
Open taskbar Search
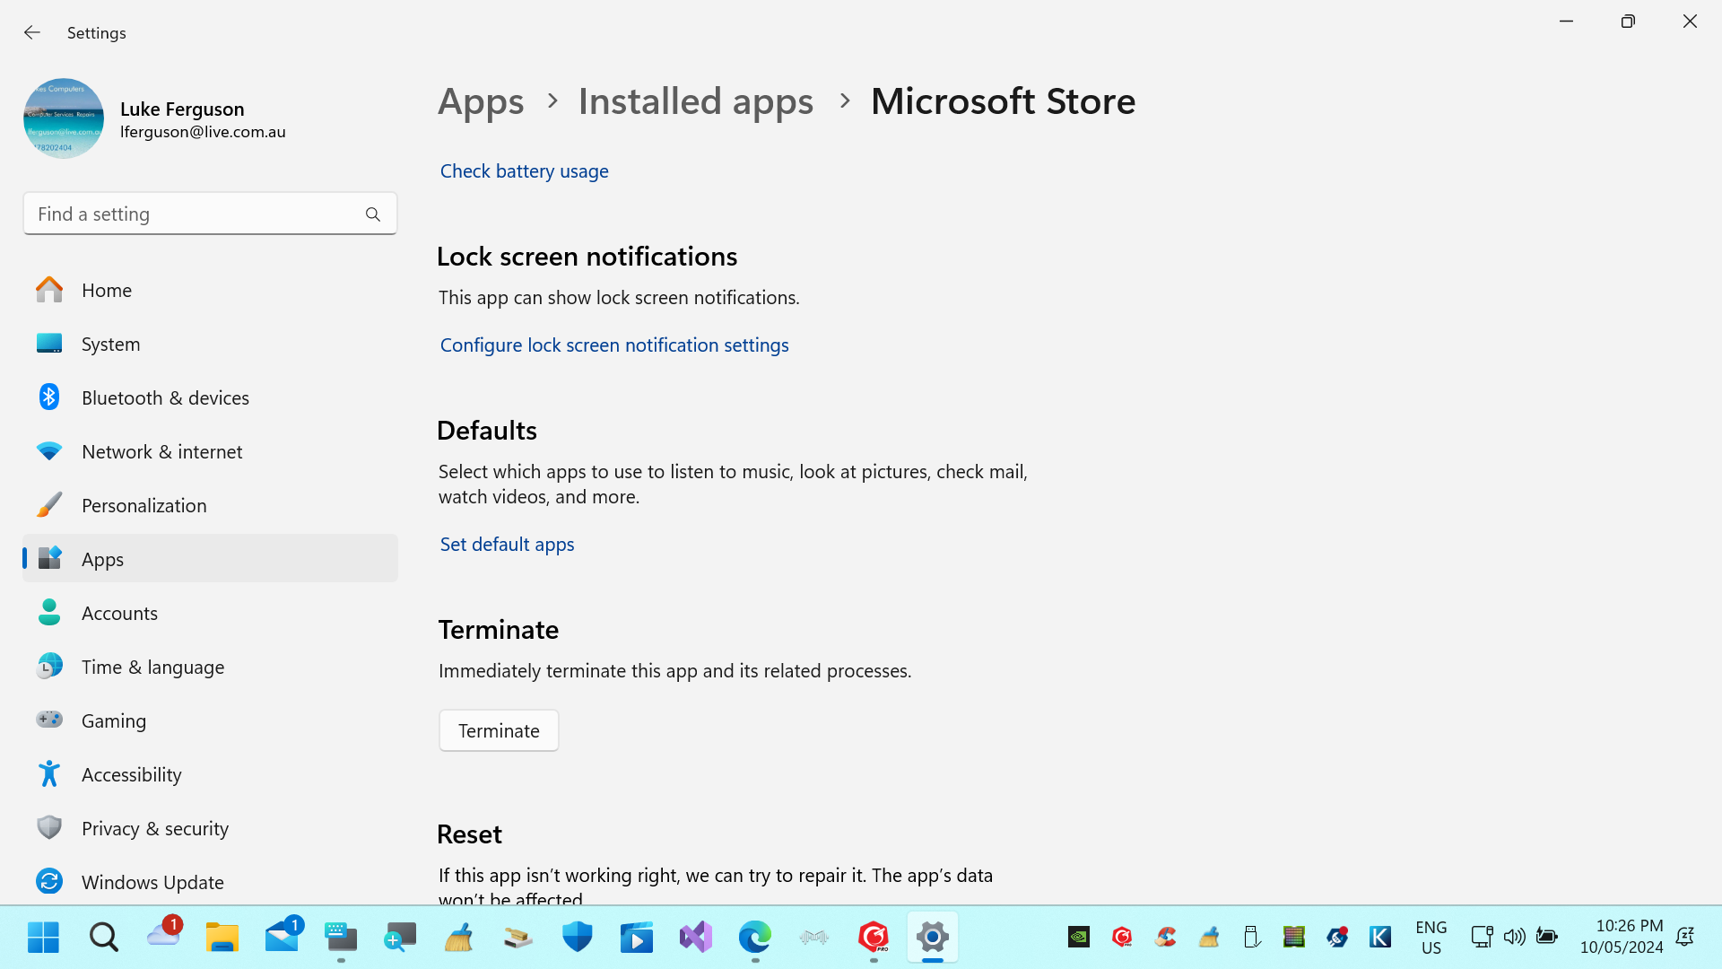click(x=103, y=938)
